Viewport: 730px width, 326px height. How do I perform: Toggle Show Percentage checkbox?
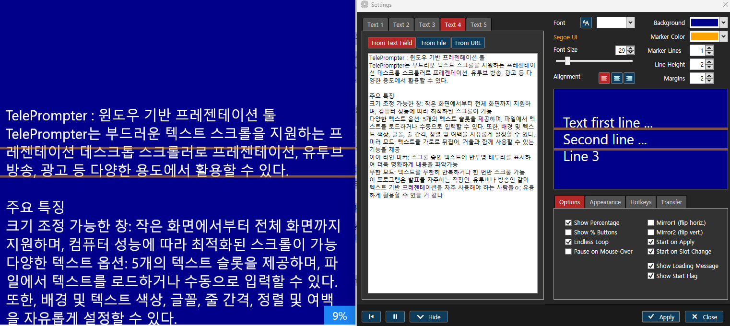coord(568,222)
